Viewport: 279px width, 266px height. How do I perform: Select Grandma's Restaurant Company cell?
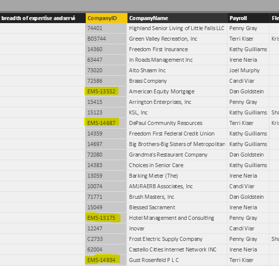[x=177, y=155]
